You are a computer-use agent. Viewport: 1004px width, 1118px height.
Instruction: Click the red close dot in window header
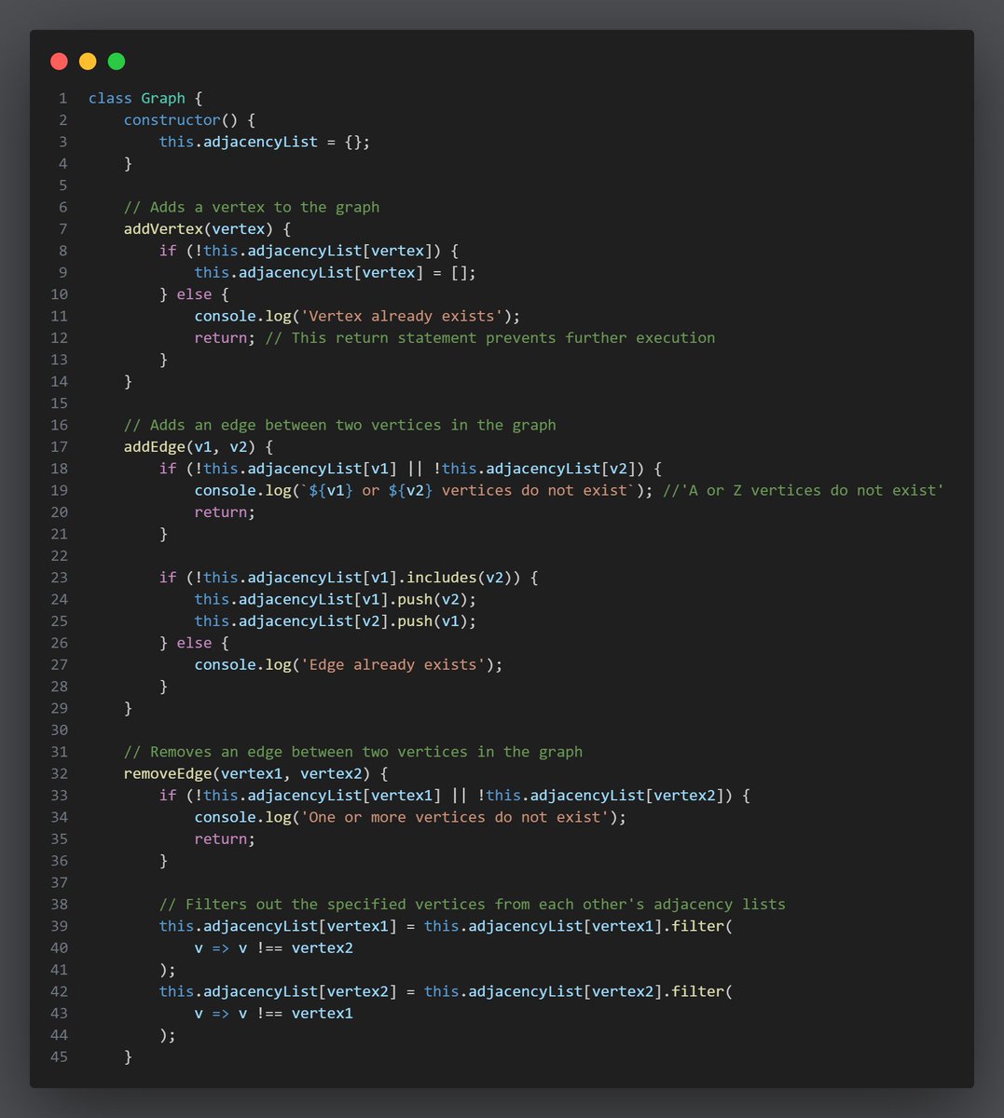59,61
